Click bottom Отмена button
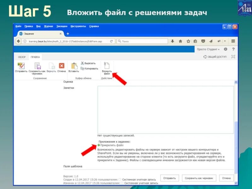The width and height of the screenshot is (252, 189). (226, 178)
